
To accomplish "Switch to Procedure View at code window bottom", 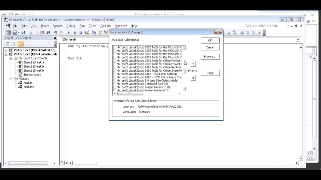I will coord(62,163).
